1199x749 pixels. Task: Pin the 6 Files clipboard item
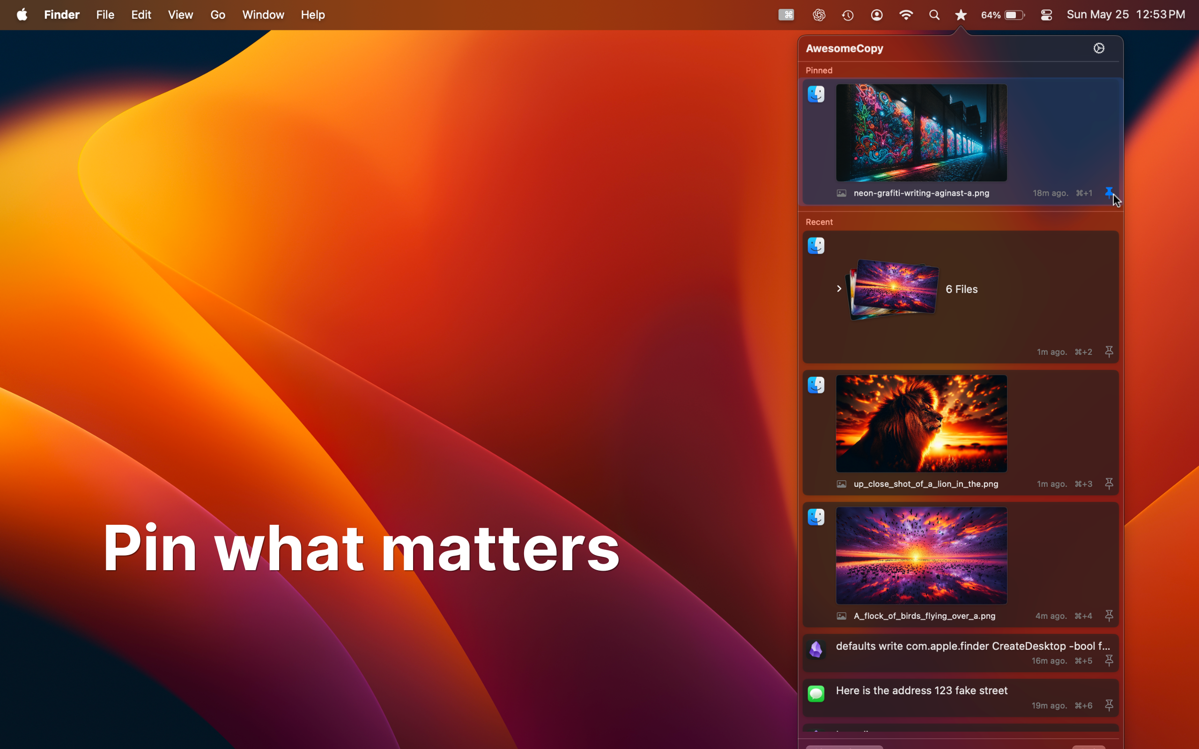1109,351
